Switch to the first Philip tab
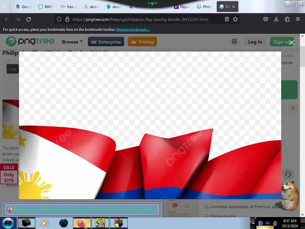The height and width of the screenshot is (229, 305). [x=204, y=7]
